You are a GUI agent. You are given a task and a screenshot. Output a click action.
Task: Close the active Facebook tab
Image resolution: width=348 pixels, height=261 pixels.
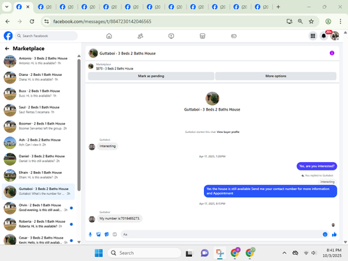[28, 7]
